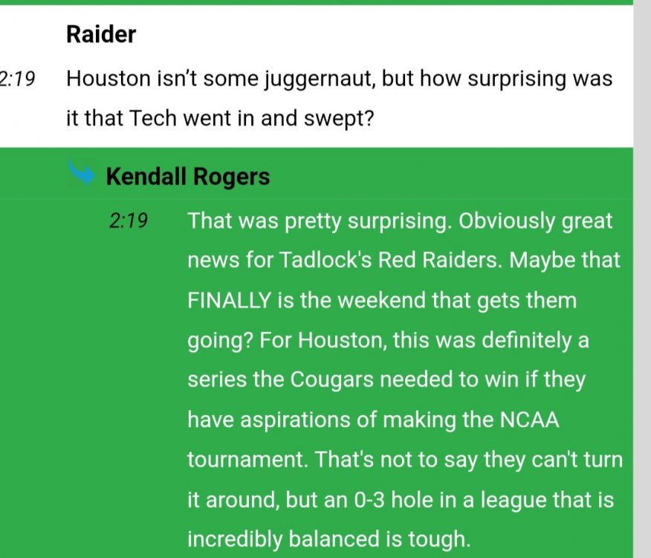The height and width of the screenshot is (558, 651).
Task: Click the 'tournament. That's not to say' line
Action: pyautogui.click(x=405, y=460)
